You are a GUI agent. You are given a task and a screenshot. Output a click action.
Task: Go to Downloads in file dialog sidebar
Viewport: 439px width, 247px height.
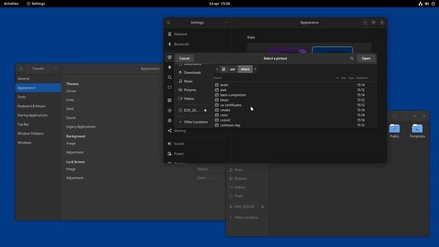(193, 73)
